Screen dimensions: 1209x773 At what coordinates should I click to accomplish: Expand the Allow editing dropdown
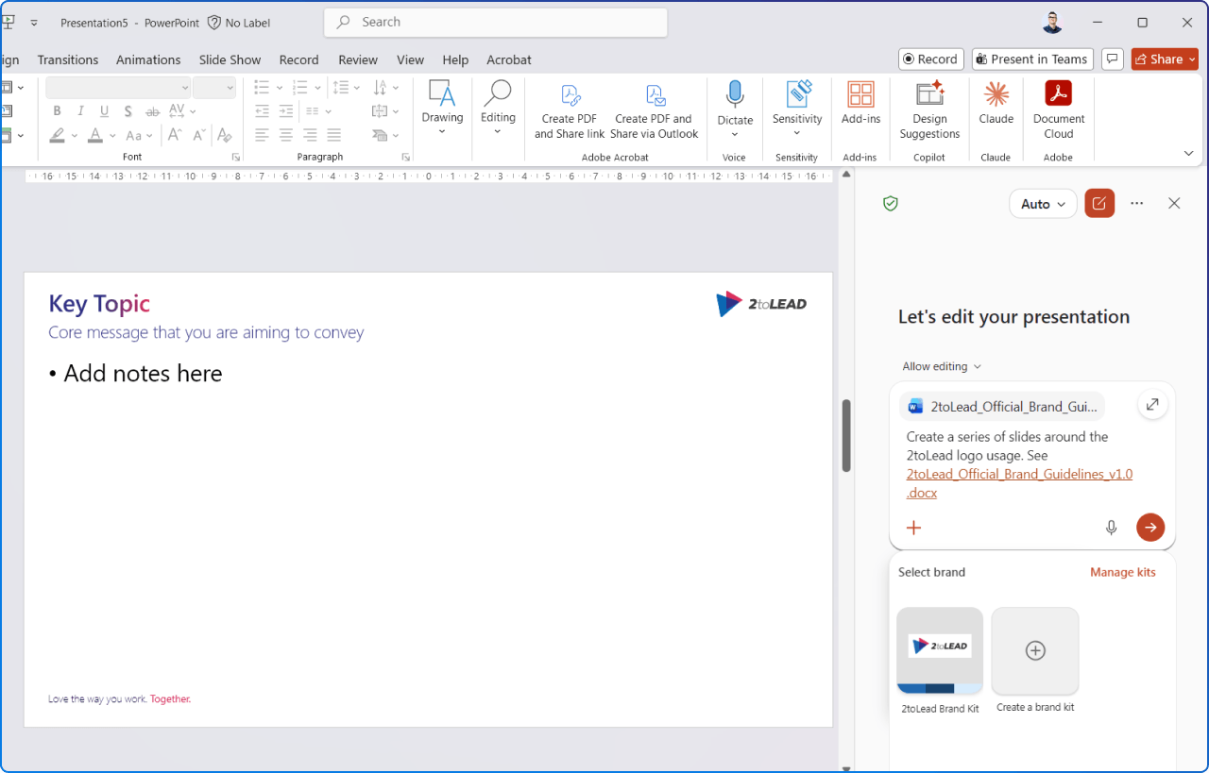coord(942,366)
